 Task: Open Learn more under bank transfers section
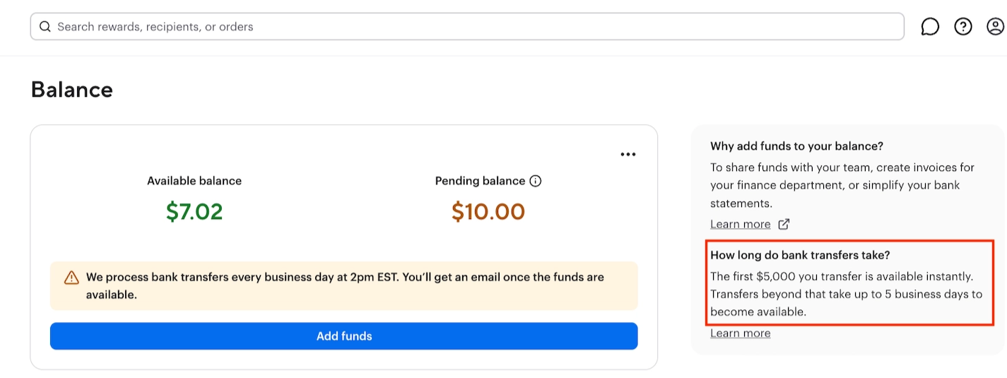pyautogui.click(x=740, y=333)
